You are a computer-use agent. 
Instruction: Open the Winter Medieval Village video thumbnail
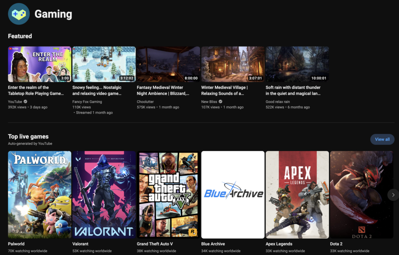tap(233, 64)
